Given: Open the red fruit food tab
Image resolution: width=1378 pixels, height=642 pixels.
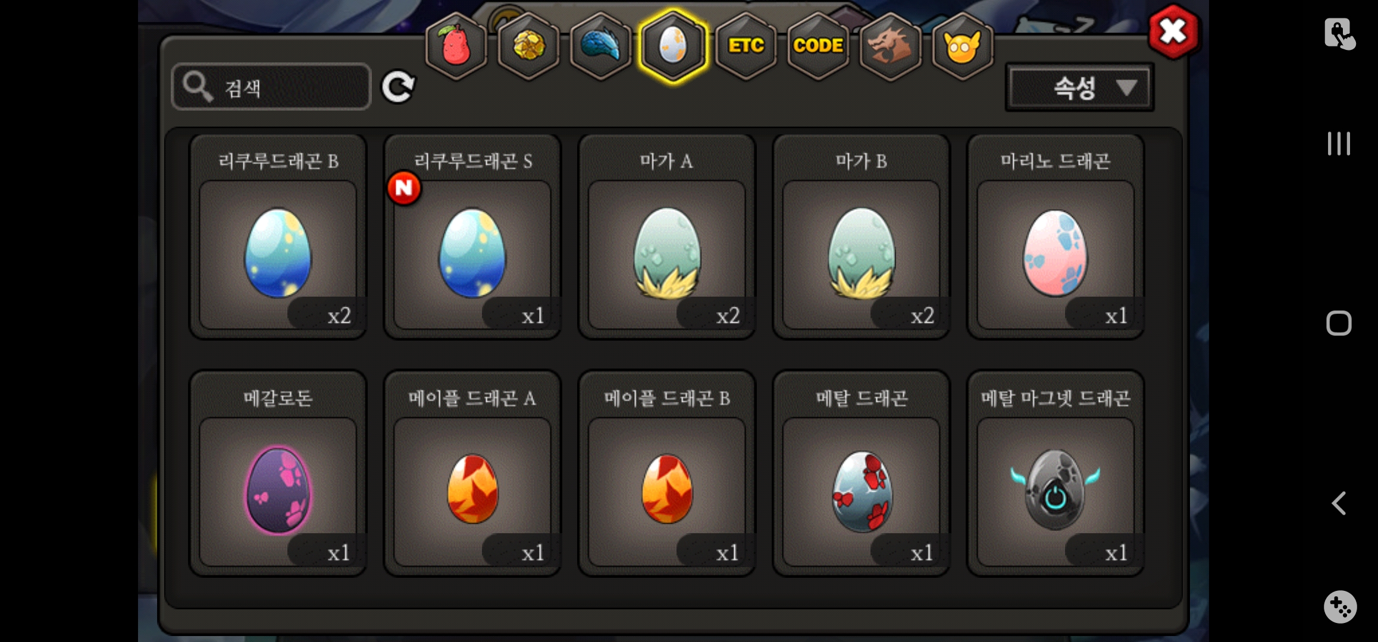Looking at the screenshot, I should click(456, 46).
